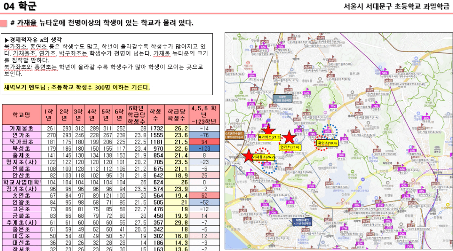
Task: Select the '5학년' column header
Action: [106, 115]
